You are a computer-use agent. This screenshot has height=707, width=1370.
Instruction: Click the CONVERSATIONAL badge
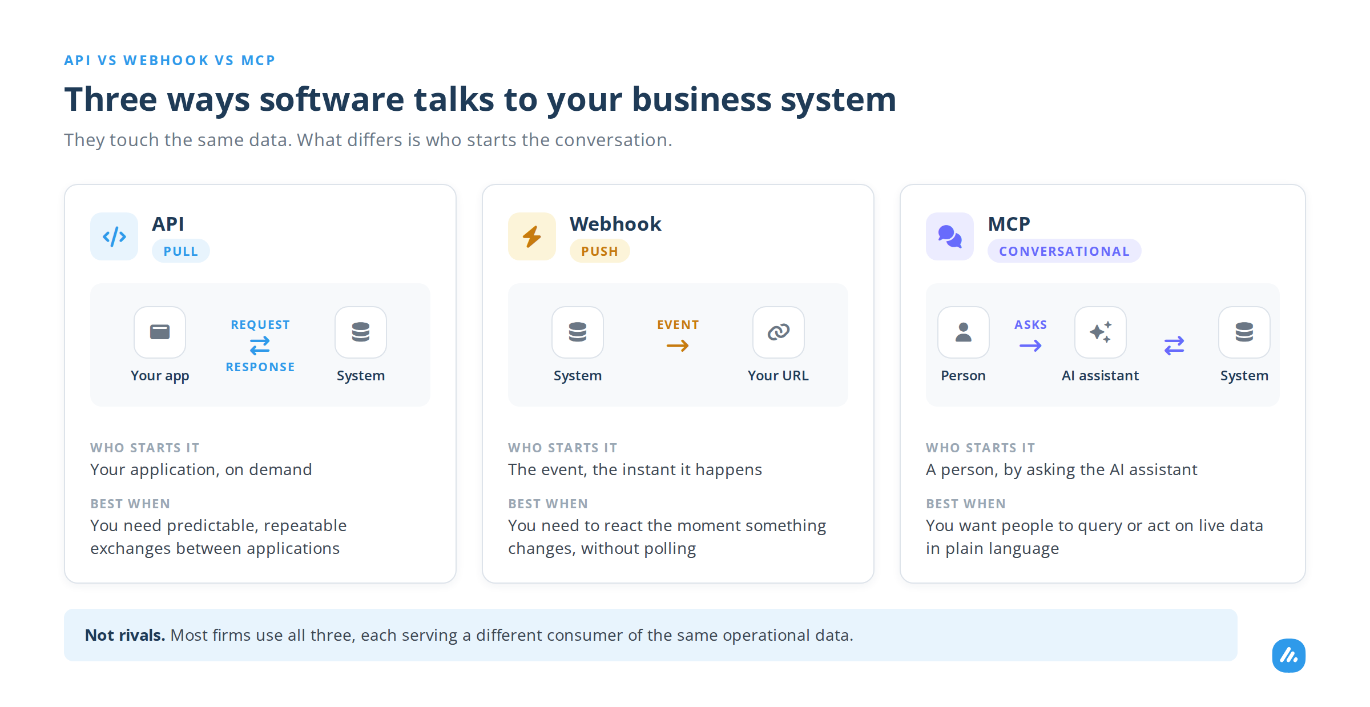tap(1065, 251)
